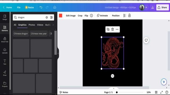Click the selected dragon graphic on canvas
The height and width of the screenshot is (95, 170).
[113, 53]
